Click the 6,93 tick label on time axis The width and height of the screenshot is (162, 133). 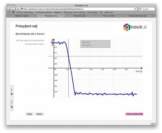(115, 69)
